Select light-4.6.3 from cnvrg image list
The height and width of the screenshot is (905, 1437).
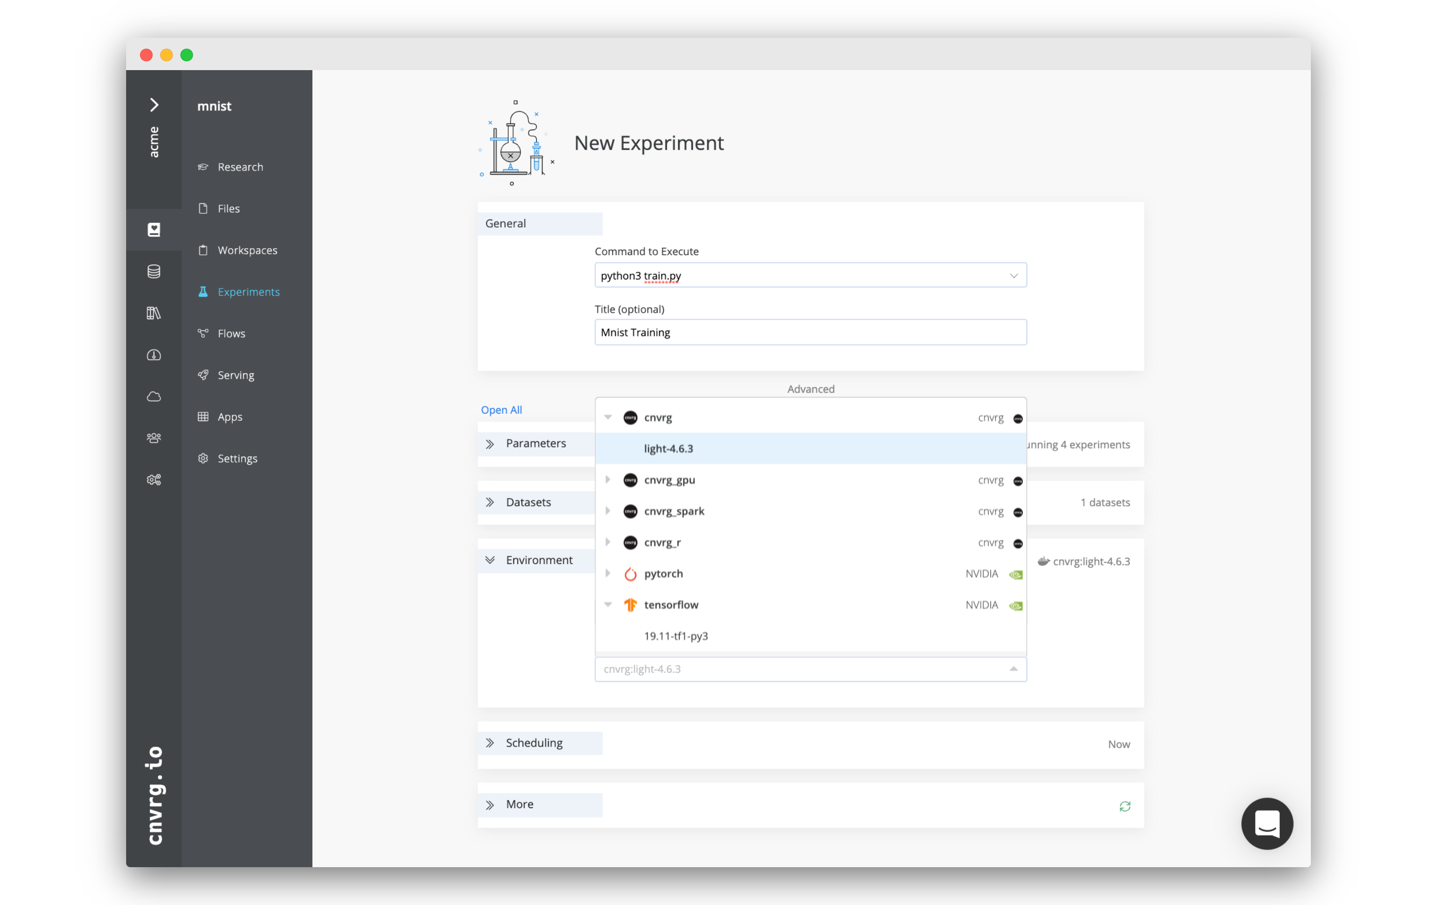coord(669,448)
